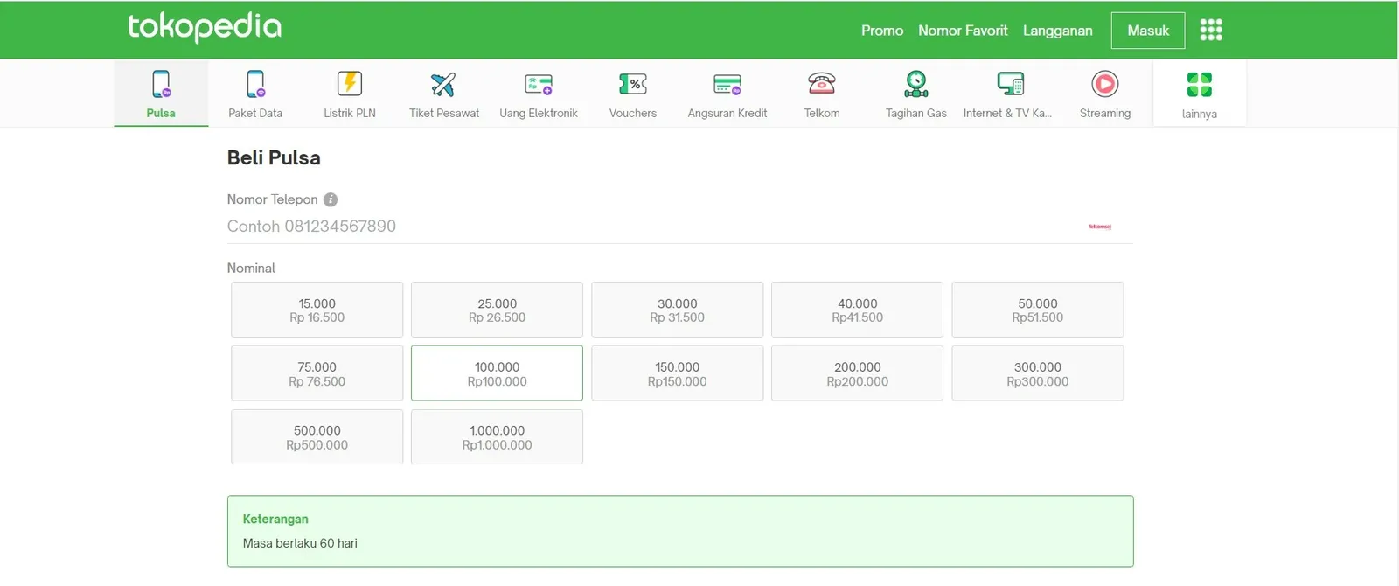This screenshot has width=1399, height=586.
Task: Select the 40.000 nominal option
Action: tap(858, 310)
